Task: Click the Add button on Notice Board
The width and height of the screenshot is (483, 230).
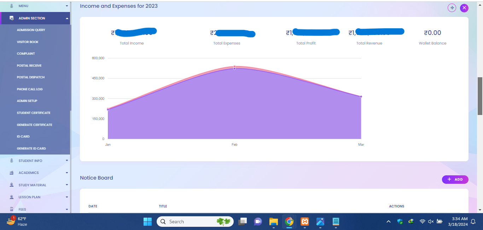Action: (455, 180)
